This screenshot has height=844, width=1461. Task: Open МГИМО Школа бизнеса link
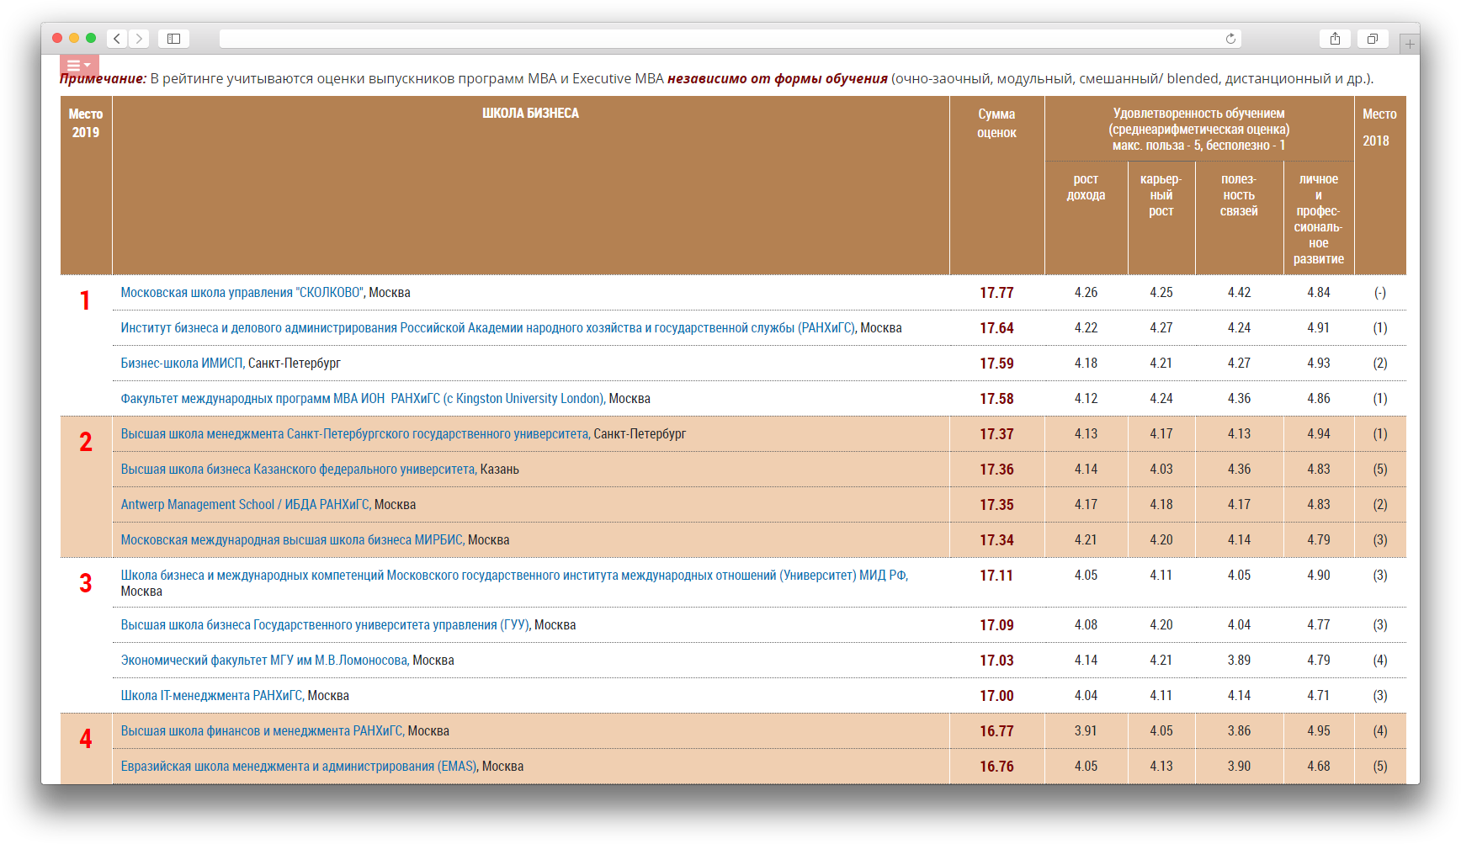pos(513,576)
